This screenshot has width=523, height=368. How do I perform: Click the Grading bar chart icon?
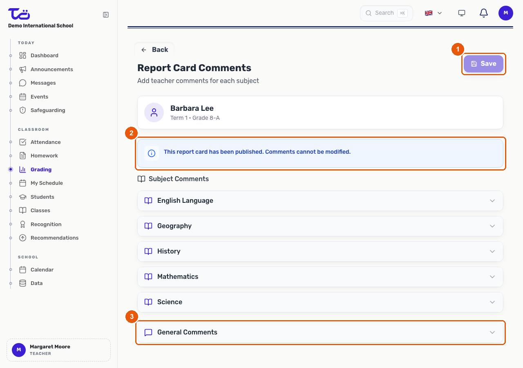coord(23,169)
